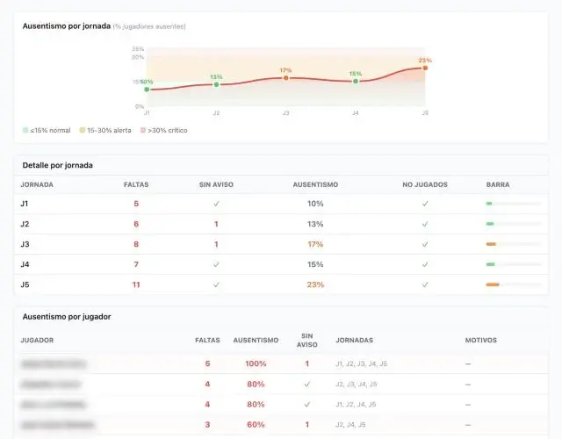Screen dimensions: 562x439
Task: Click sin aviso checkmark beside J2, J3, J4, J5
Action: 307,385
